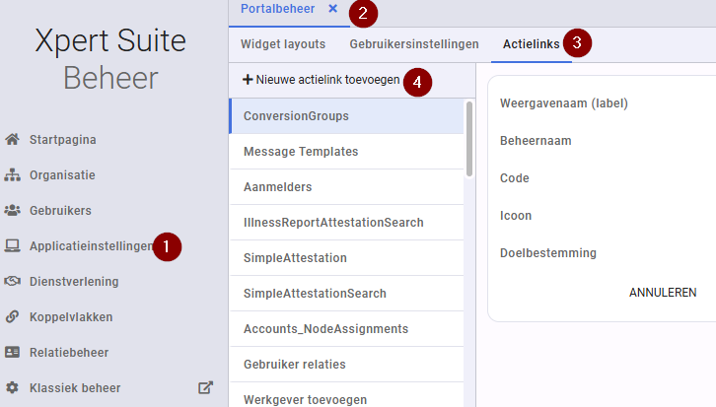Click the actielinks list scrollbar
Screen dimensions: 716x407
point(469,139)
